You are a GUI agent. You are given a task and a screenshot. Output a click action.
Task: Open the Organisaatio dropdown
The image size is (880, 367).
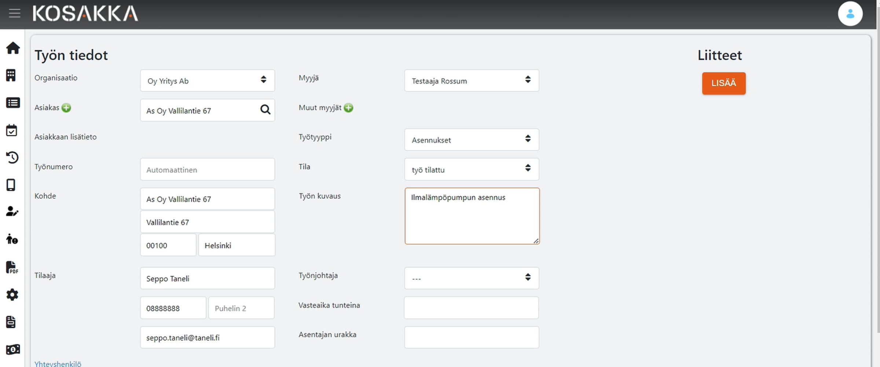point(207,81)
